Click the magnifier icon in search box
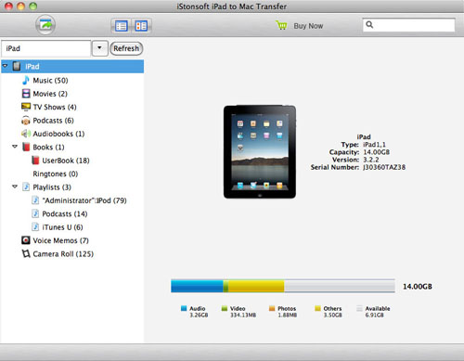Image resolution: width=464 pixels, height=361 pixels. click(x=369, y=24)
